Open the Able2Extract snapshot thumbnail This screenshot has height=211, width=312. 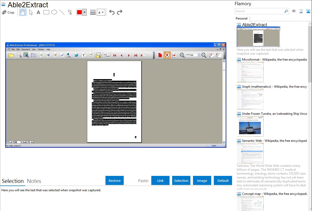click(258, 37)
